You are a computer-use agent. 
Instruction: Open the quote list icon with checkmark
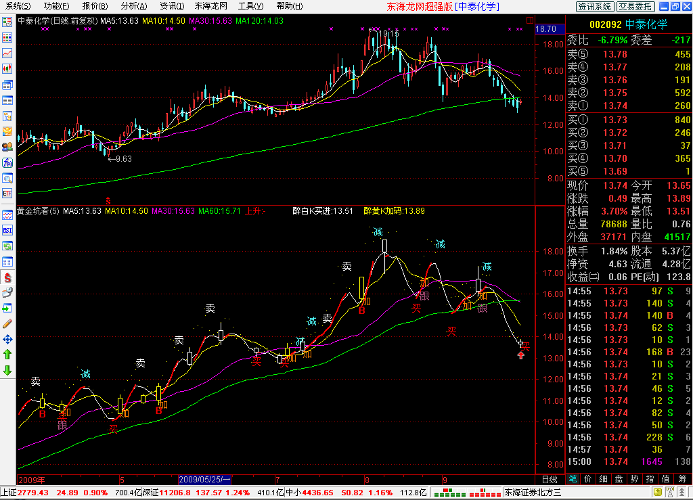(x=7, y=22)
